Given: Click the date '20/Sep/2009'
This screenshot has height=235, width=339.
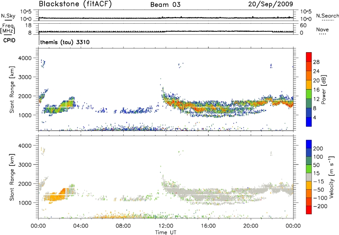Looking at the screenshot, I should (x=270, y=4).
